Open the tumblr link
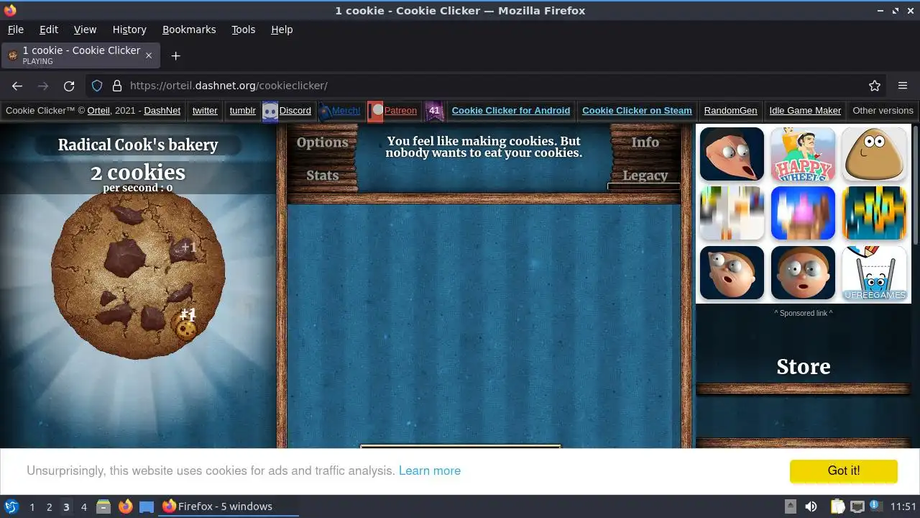The image size is (920, 518). pos(242,110)
